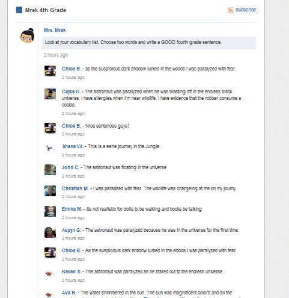
Task: Click Christian M.'s 'I was paralized with fear' sentence
Action: [165, 188]
